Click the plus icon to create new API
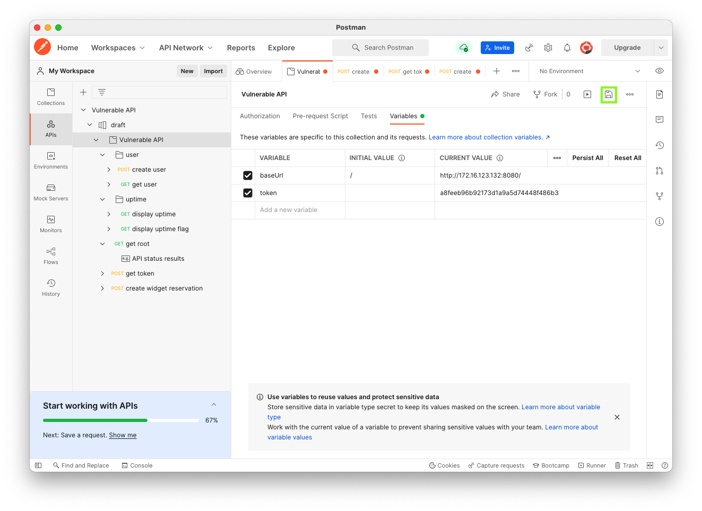The width and height of the screenshot is (702, 511). tap(83, 92)
